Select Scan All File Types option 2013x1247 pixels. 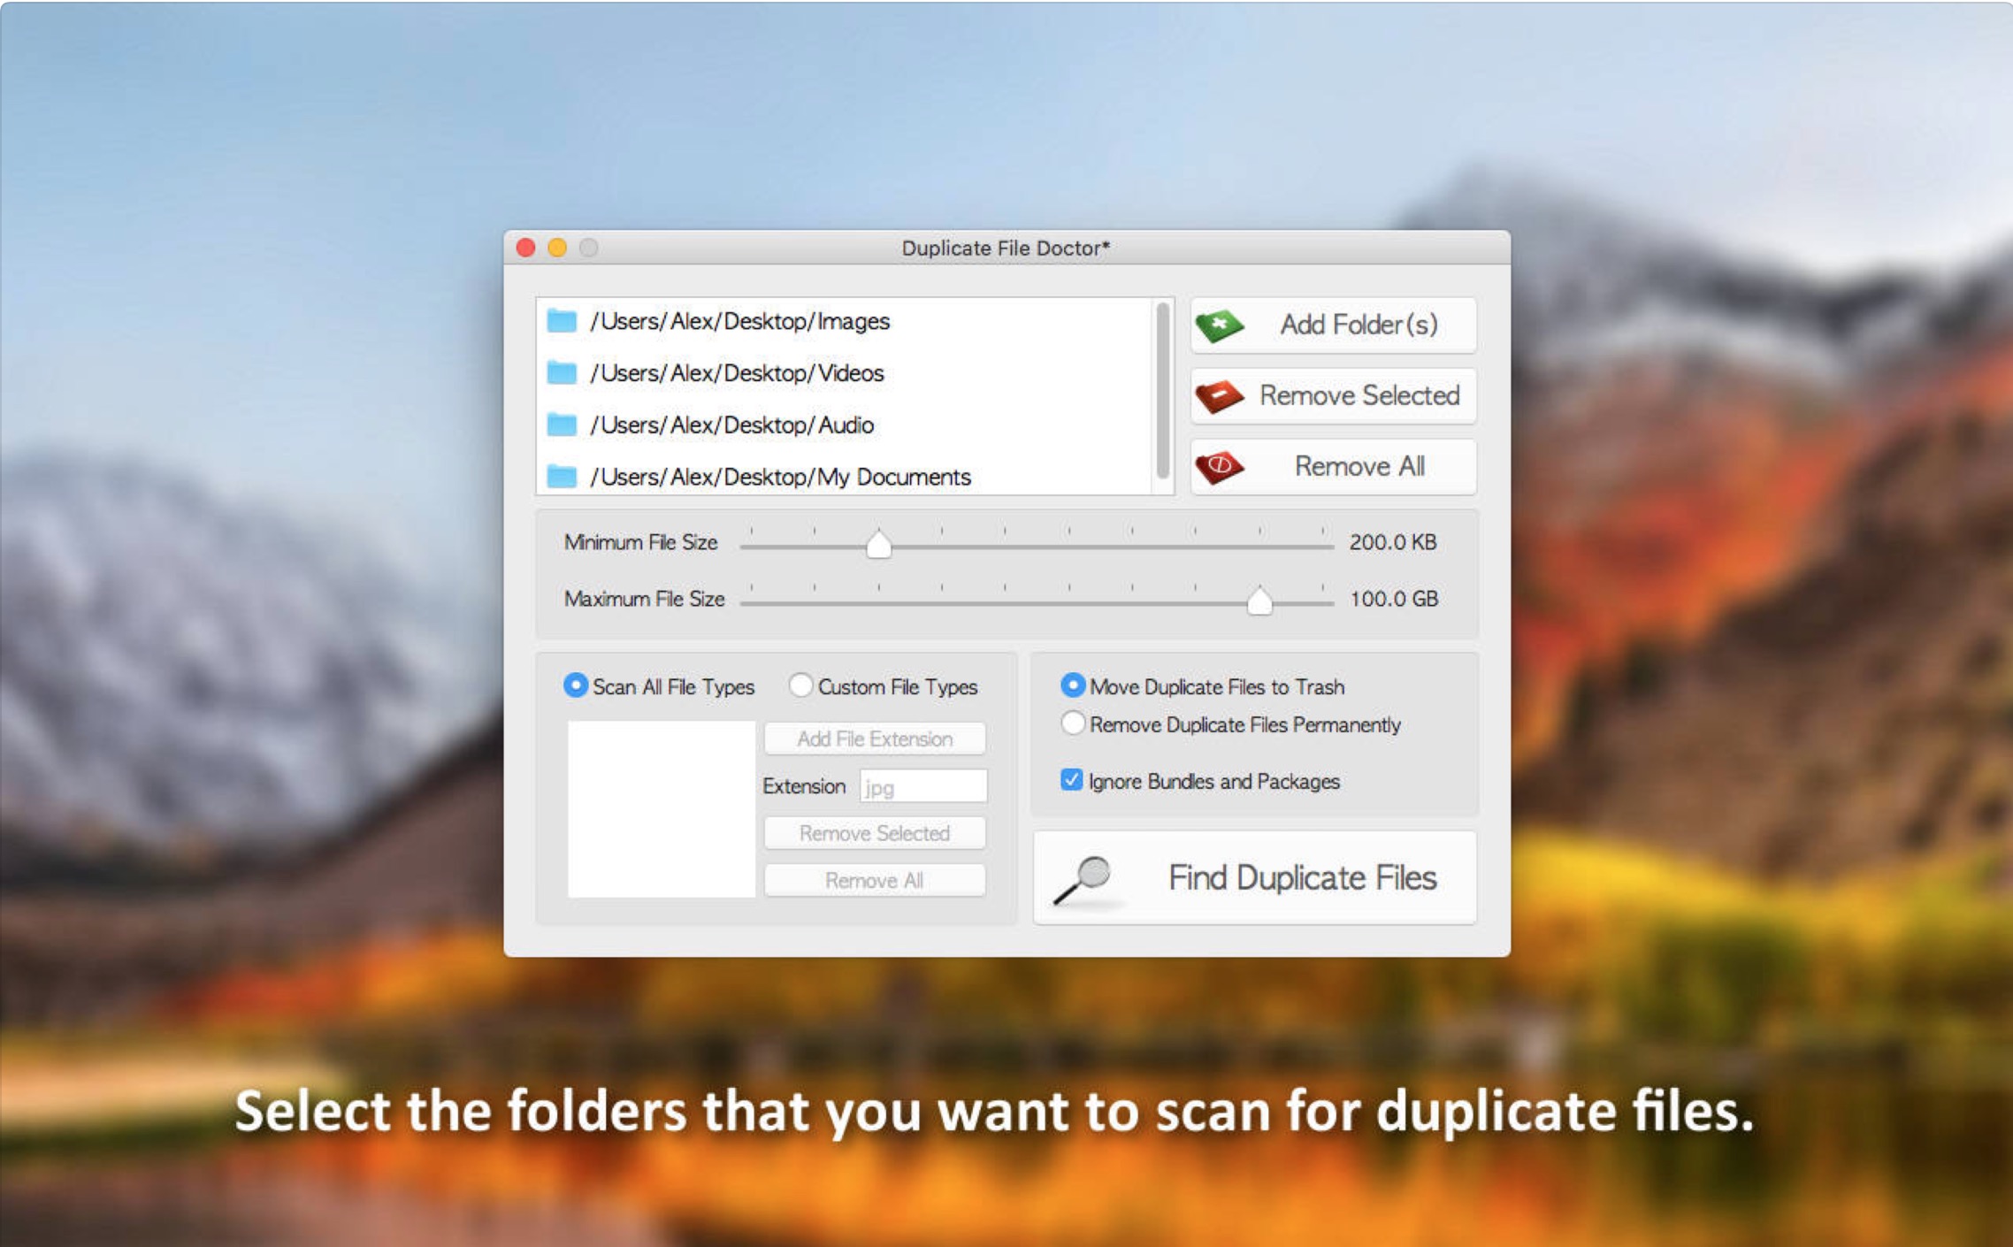tap(576, 685)
